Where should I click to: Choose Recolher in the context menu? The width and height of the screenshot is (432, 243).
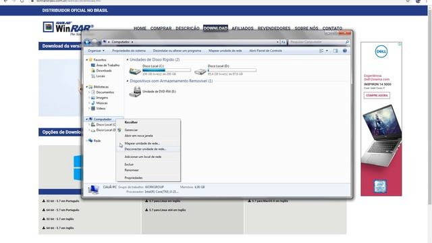coord(148,122)
